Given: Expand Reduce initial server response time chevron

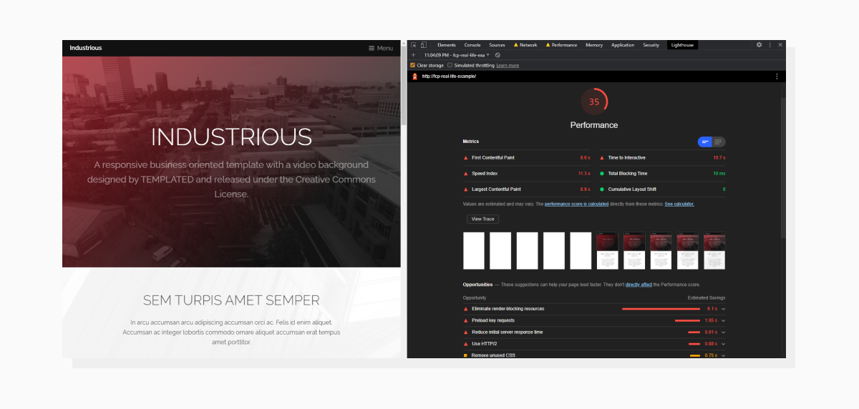Looking at the screenshot, I should coord(723,332).
